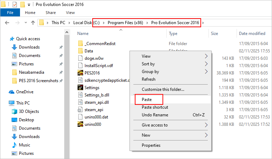272x159 pixels.
Task: Select unins000.dat file icon
Action: coord(80,117)
